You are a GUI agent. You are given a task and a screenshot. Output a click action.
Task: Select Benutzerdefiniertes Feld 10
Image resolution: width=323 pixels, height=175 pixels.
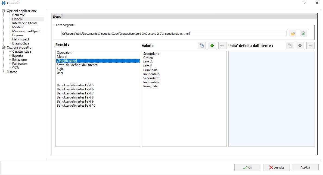[98, 106]
